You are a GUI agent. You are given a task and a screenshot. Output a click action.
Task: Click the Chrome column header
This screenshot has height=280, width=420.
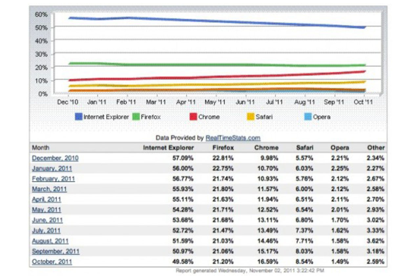[266, 147]
